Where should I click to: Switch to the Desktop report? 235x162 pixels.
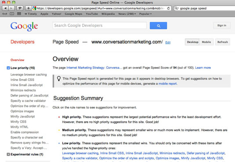point(192,42)
